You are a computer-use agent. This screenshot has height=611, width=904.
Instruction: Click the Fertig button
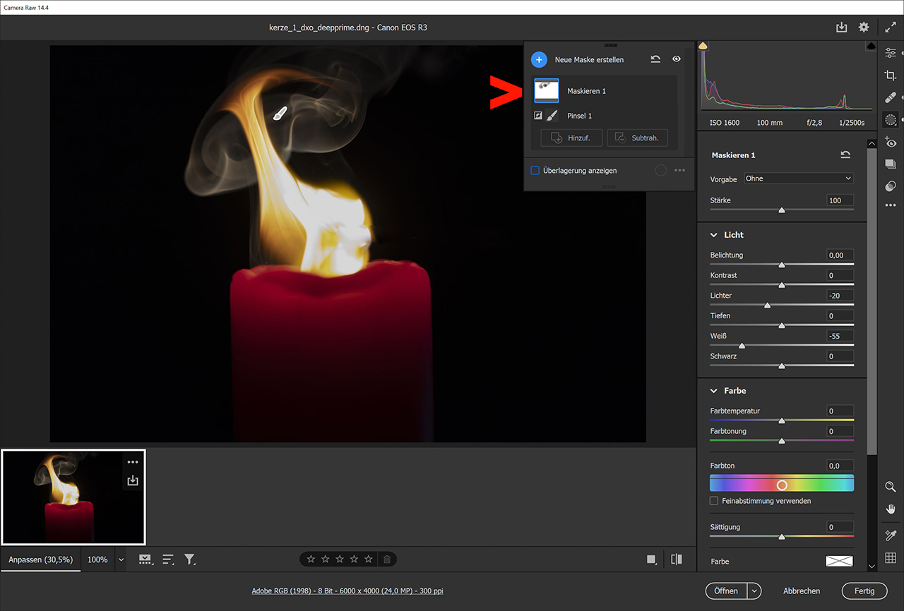click(x=864, y=591)
